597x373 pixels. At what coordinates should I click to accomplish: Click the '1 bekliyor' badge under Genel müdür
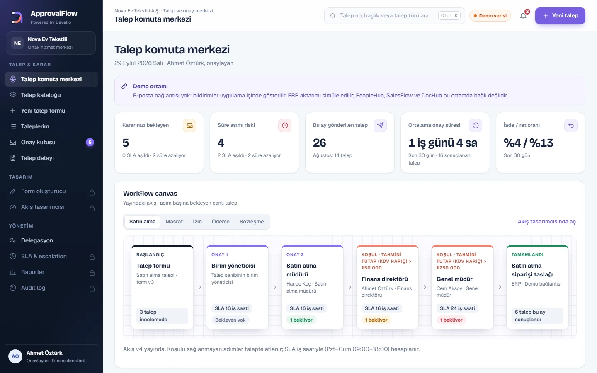point(451,320)
